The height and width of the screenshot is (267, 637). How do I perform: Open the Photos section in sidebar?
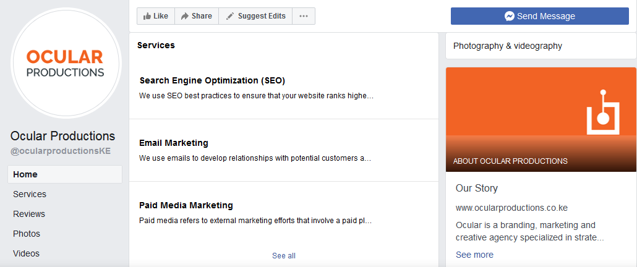coord(27,234)
